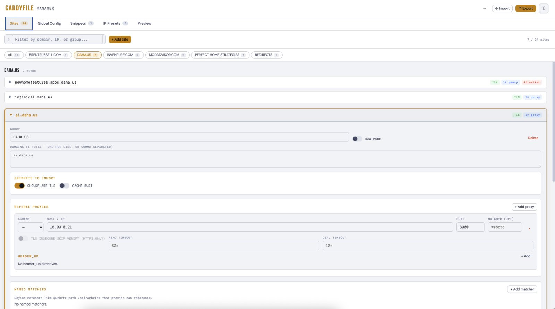Switch to the Global Config tab
The width and height of the screenshot is (555, 309).
coord(49,23)
